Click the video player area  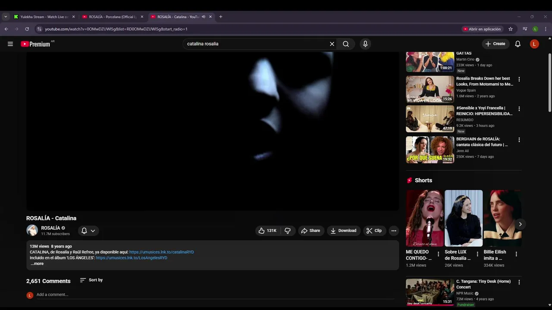click(x=213, y=131)
